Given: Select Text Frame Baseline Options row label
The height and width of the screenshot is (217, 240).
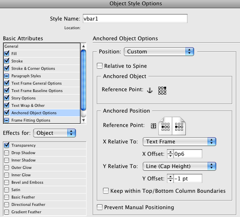Looking at the screenshot, I should pos(37,91).
